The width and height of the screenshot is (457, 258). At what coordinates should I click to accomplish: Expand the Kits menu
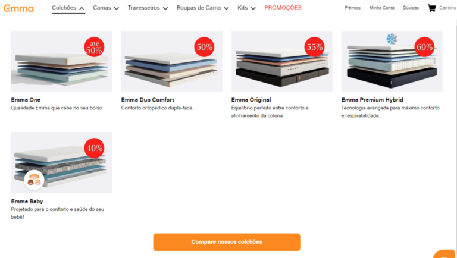coord(246,8)
